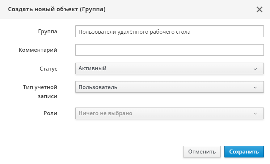Open the Статус dropdown showing Активный
This screenshot has width=270, height=164.
[169, 68]
